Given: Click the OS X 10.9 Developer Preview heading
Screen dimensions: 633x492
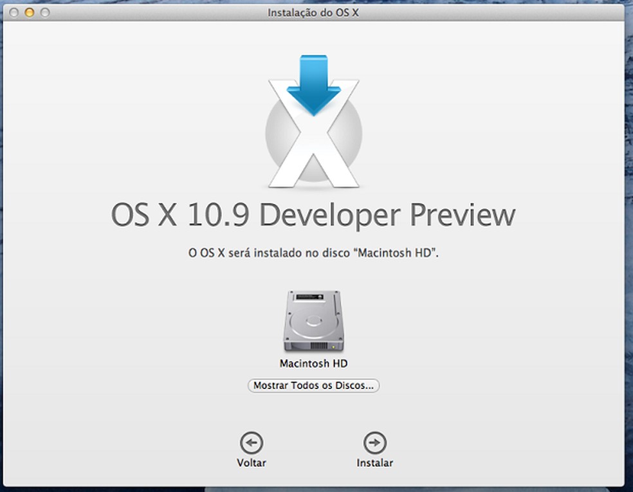Looking at the screenshot, I should 313,215.
